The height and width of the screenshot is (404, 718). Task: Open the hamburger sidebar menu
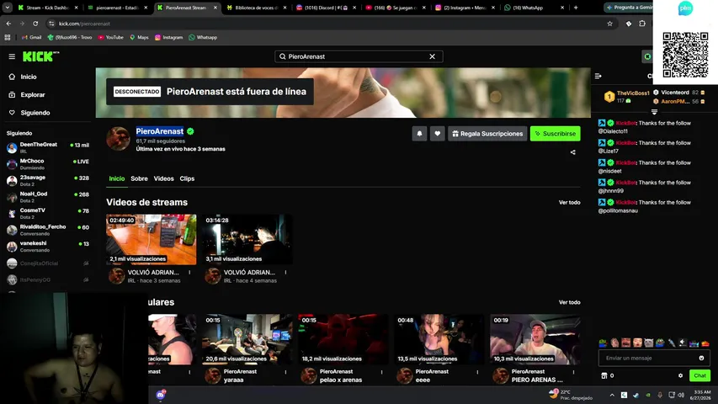coord(12,56)
